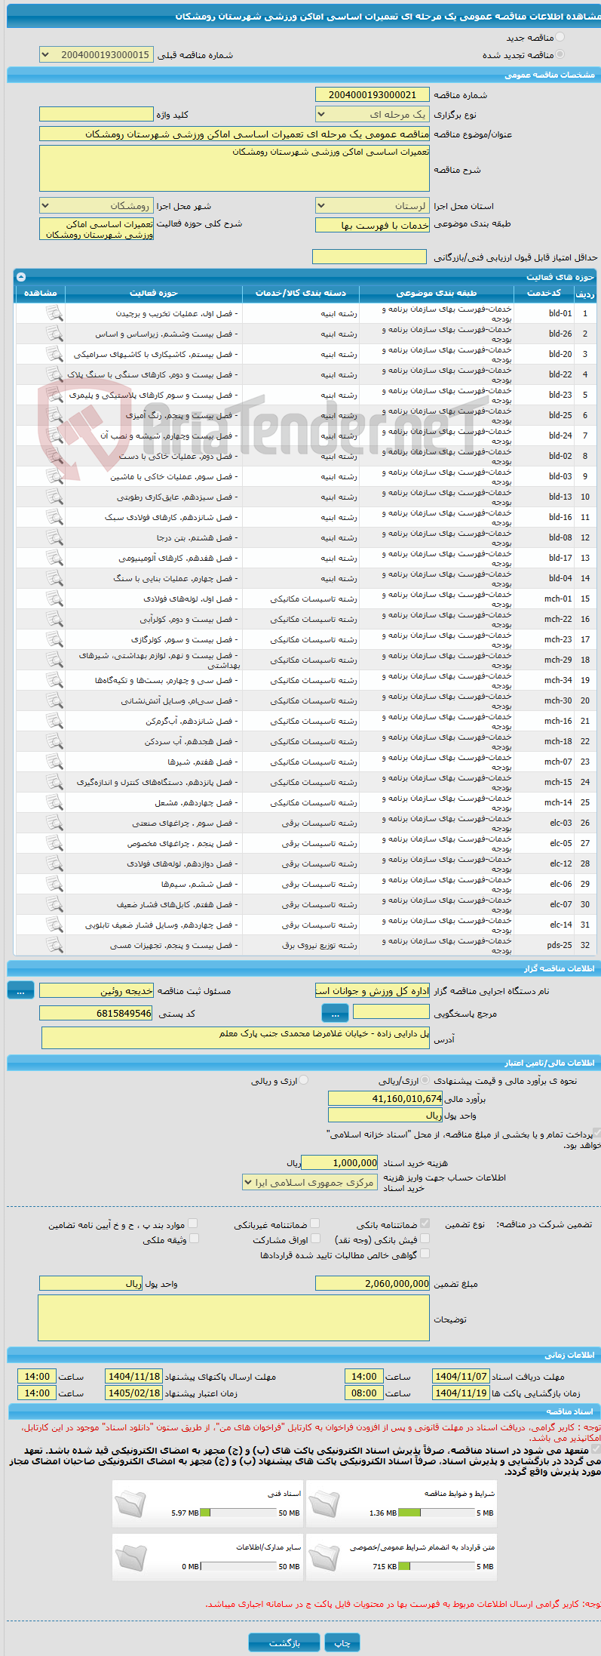Click the حوزه فعالیت column header
Image resolution: width=601 pixels, height=1656 pixels.
pyautogui.click(x=154, y=293)
